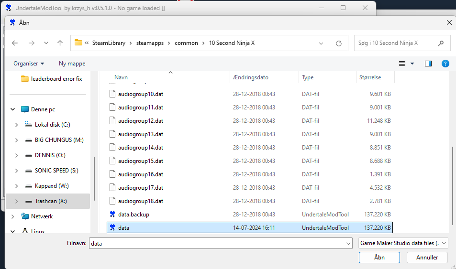Select SONIC SPEED (S:) drive

click(x=56, y=171)
